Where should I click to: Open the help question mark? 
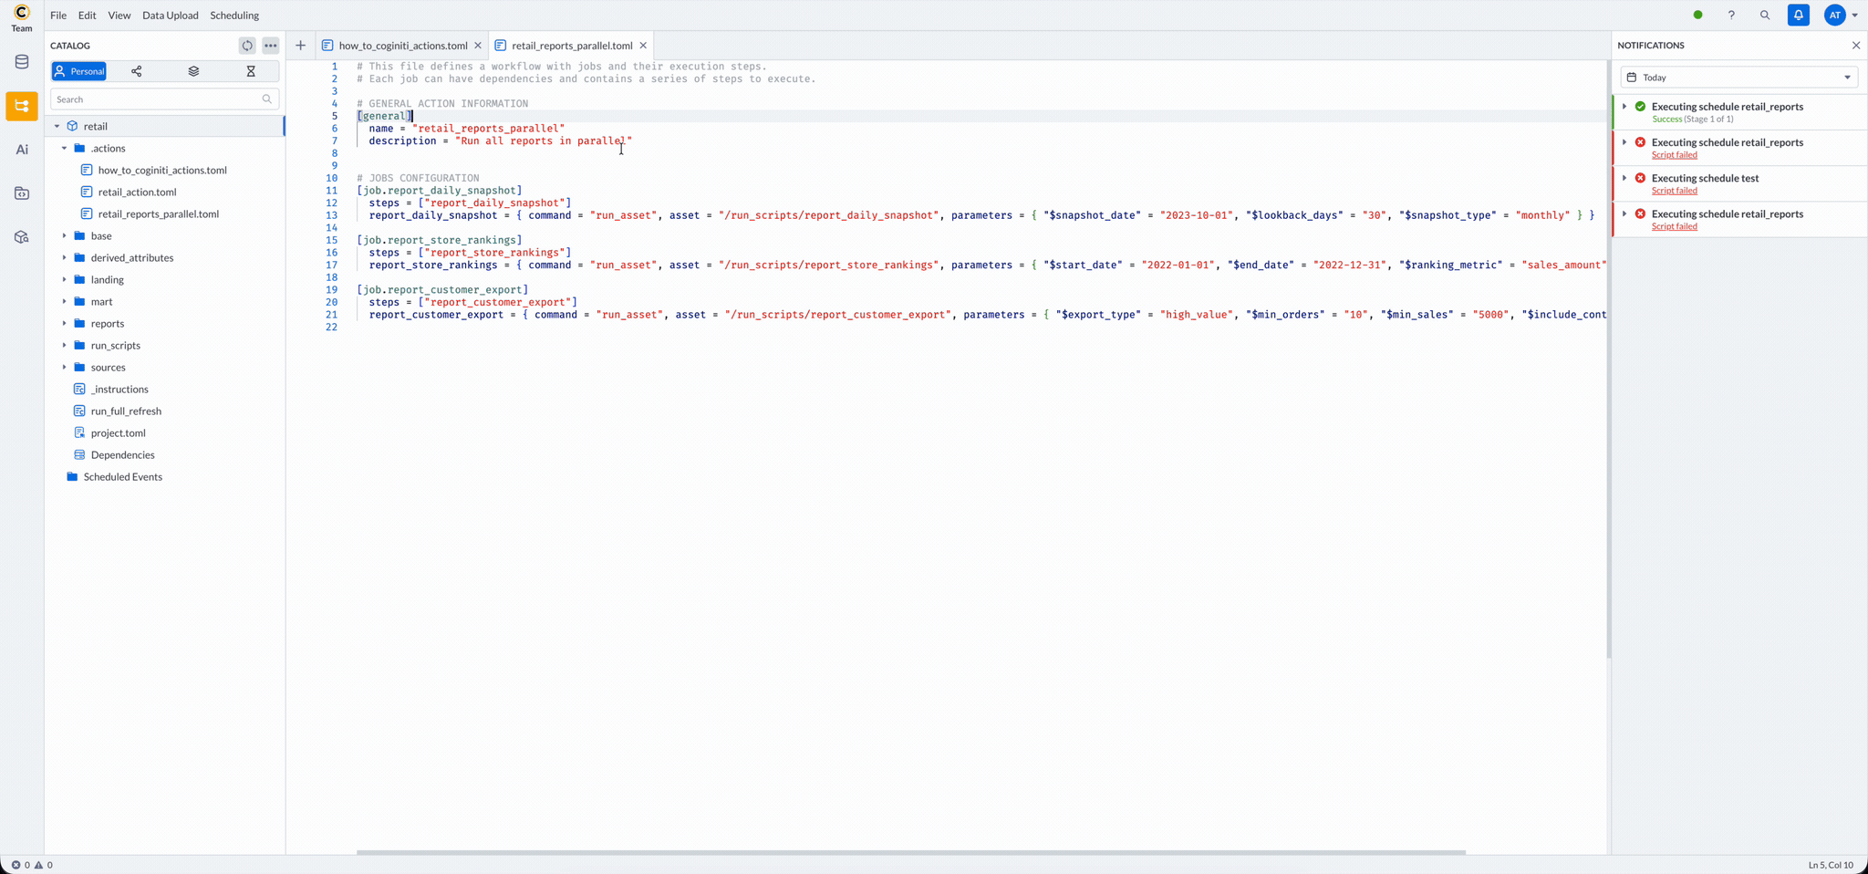click(x=1731, y=16)
